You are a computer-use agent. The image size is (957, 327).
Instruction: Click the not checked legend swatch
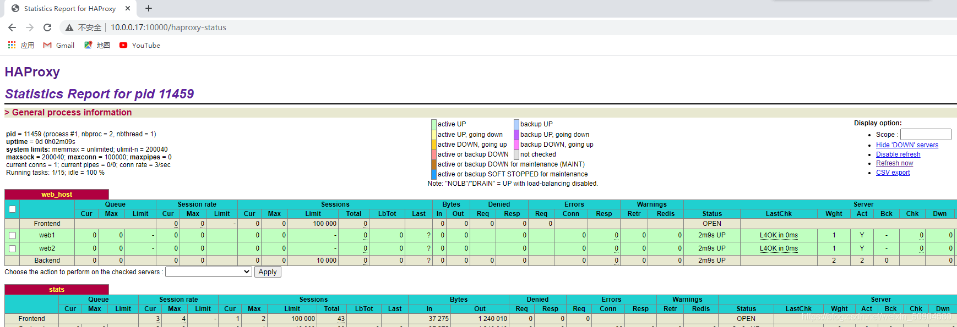coord(516,154)
